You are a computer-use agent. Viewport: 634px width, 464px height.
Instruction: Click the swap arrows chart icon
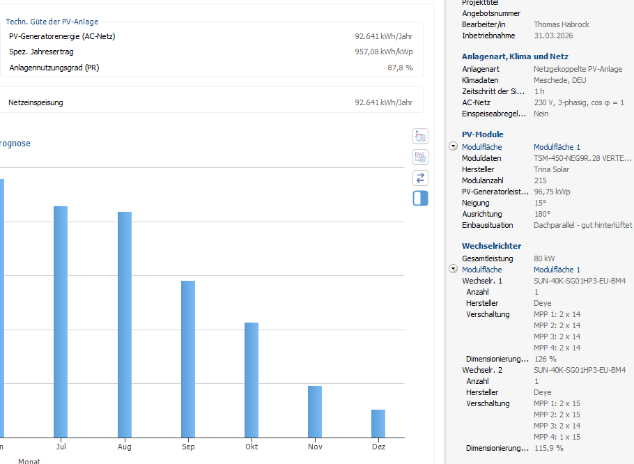[x=420, y=178]
